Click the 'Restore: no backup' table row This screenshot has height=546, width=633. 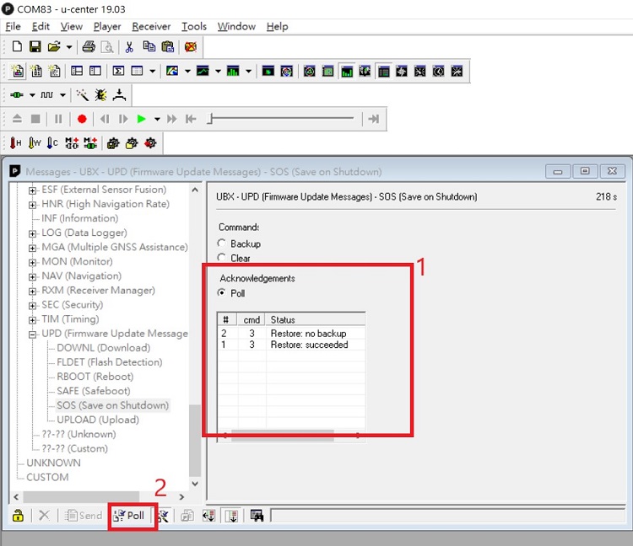click(x=291, y=334)
